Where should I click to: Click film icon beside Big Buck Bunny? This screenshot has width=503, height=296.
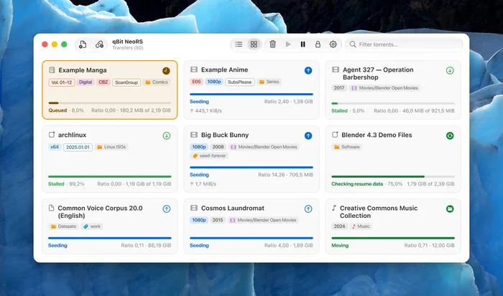coord(194,135)
